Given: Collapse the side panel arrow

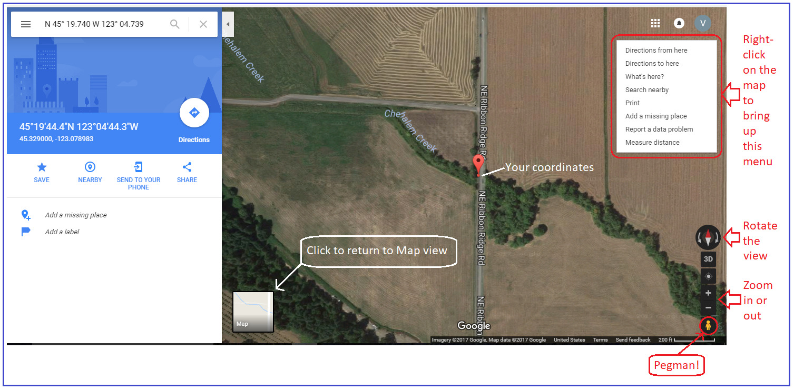Looking at the screenshot, I should 228,24.
